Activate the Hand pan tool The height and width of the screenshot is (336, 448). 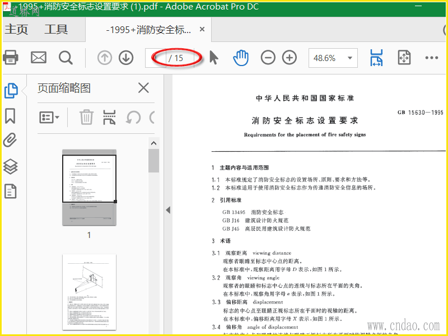(241, 58)
